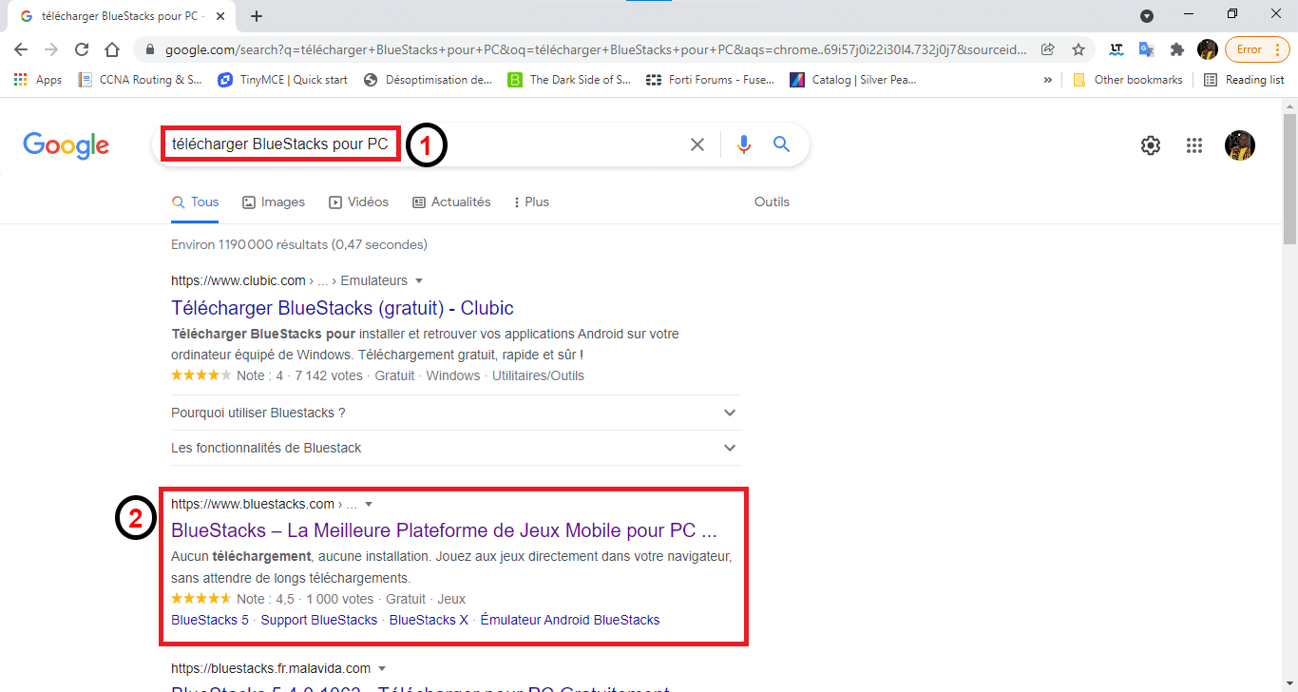1298x692 pixels.
Task: Clear the search query with the X icon
Action: pos(697,144)
